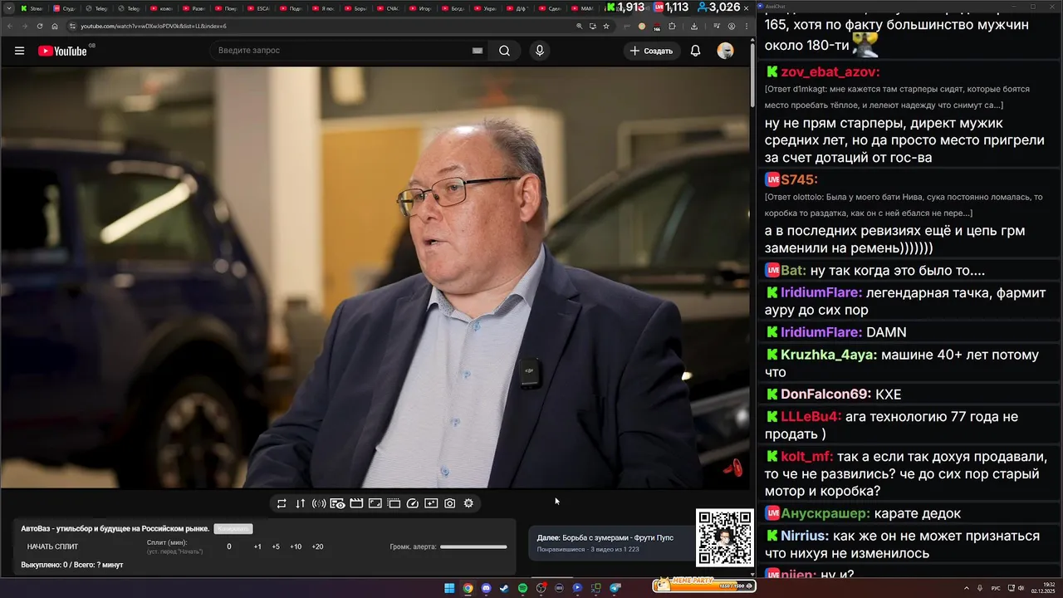
Task: Click the Nirrius username in the chat window
Action: pyautogui.click(x=805, y=536)
